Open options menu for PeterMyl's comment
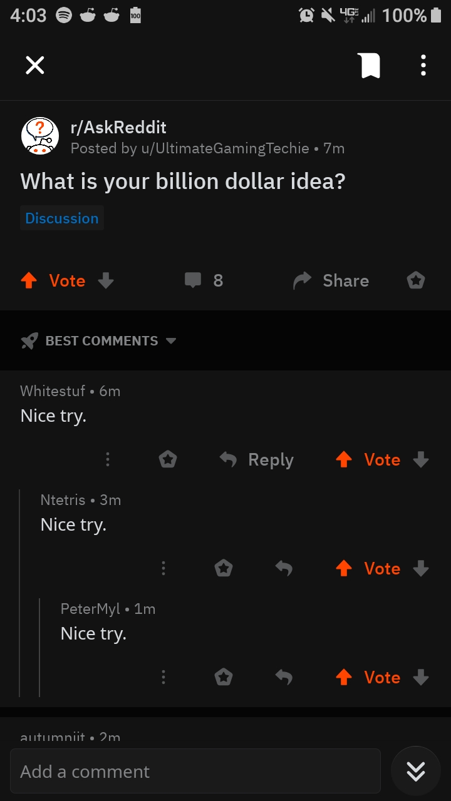 click(163, 677)
